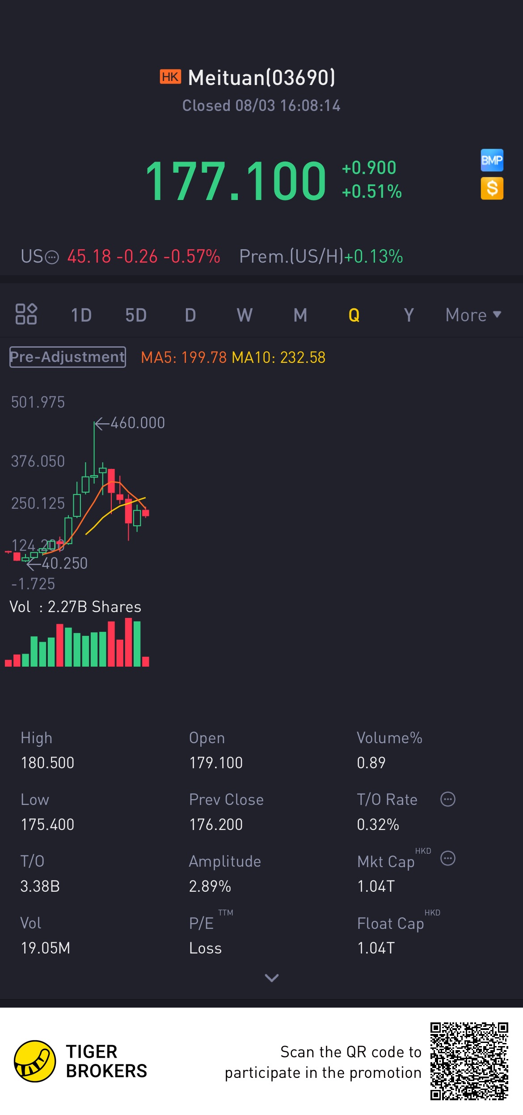This screenshot has height=1115, width=523.
Task: Tap the orange dollar sign icon
Action: click(x=492, y=188)
